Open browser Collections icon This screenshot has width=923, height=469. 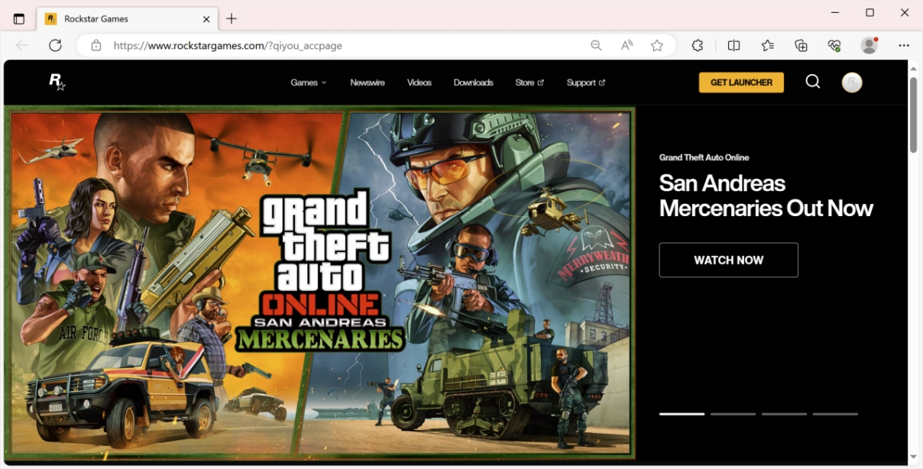click(801, 46)
